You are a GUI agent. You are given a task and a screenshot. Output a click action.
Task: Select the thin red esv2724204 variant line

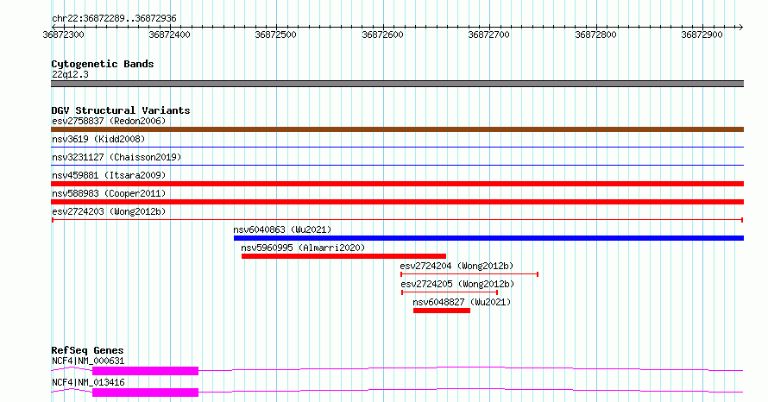pos(469,274)
